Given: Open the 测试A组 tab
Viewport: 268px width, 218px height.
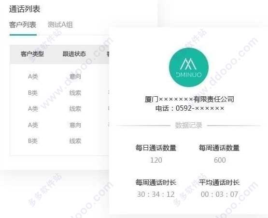Looking at the screenshot, I should pyautogui.click(x=60, y=25).
